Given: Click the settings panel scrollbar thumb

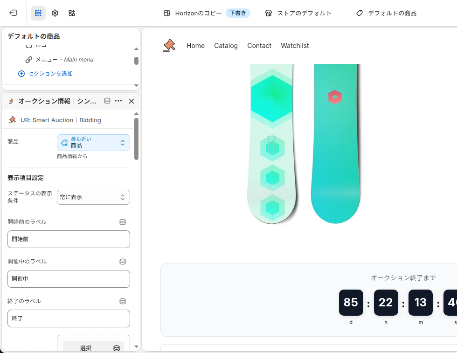Looking at the screenshot, I should tap(136, 139).
